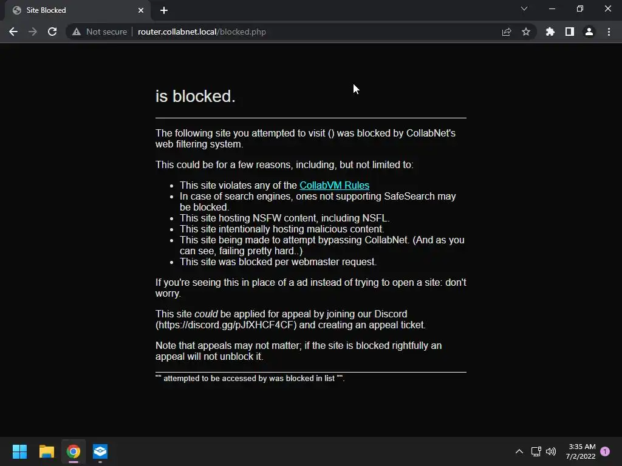Click the "attempted to be accessed" footer
The width and height of the screenshot is (622, 466).
250,379
